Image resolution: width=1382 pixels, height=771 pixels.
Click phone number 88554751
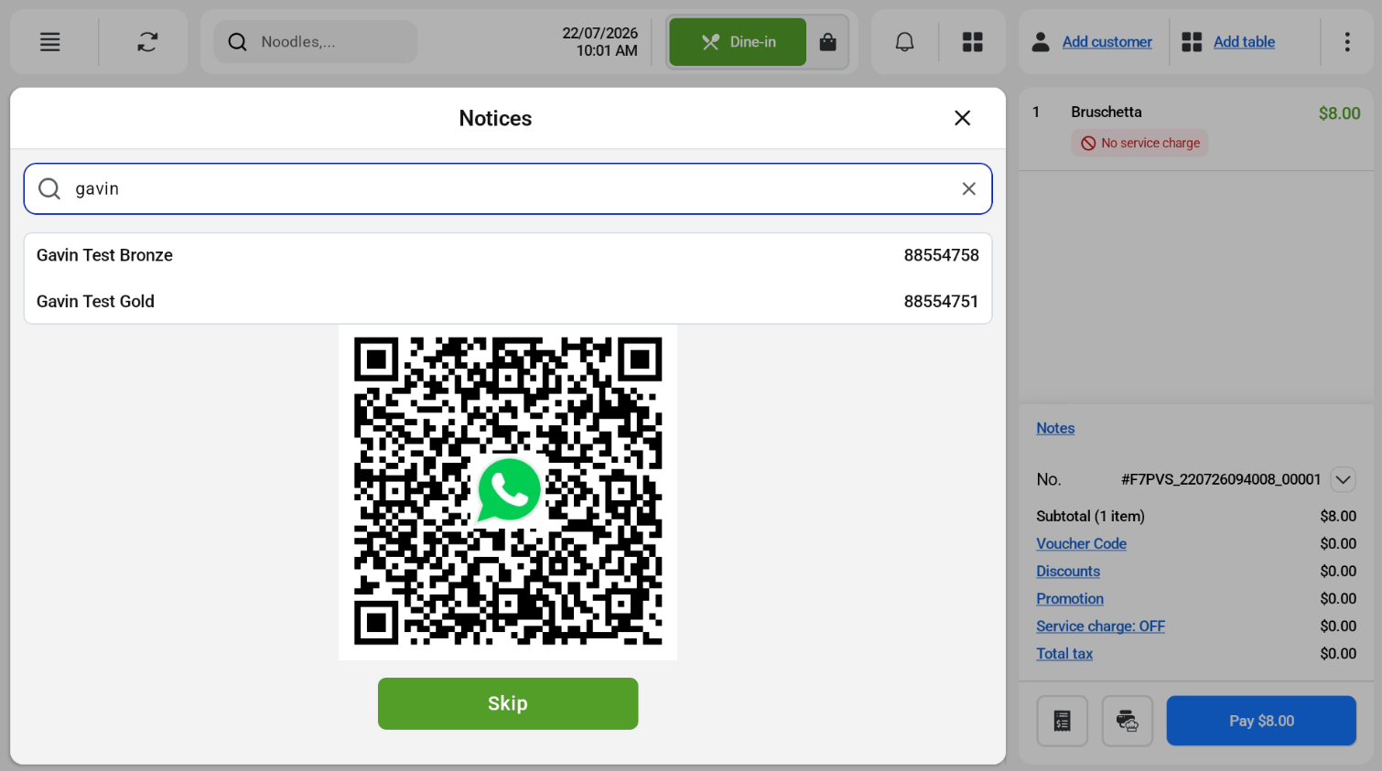click(941, 301)
